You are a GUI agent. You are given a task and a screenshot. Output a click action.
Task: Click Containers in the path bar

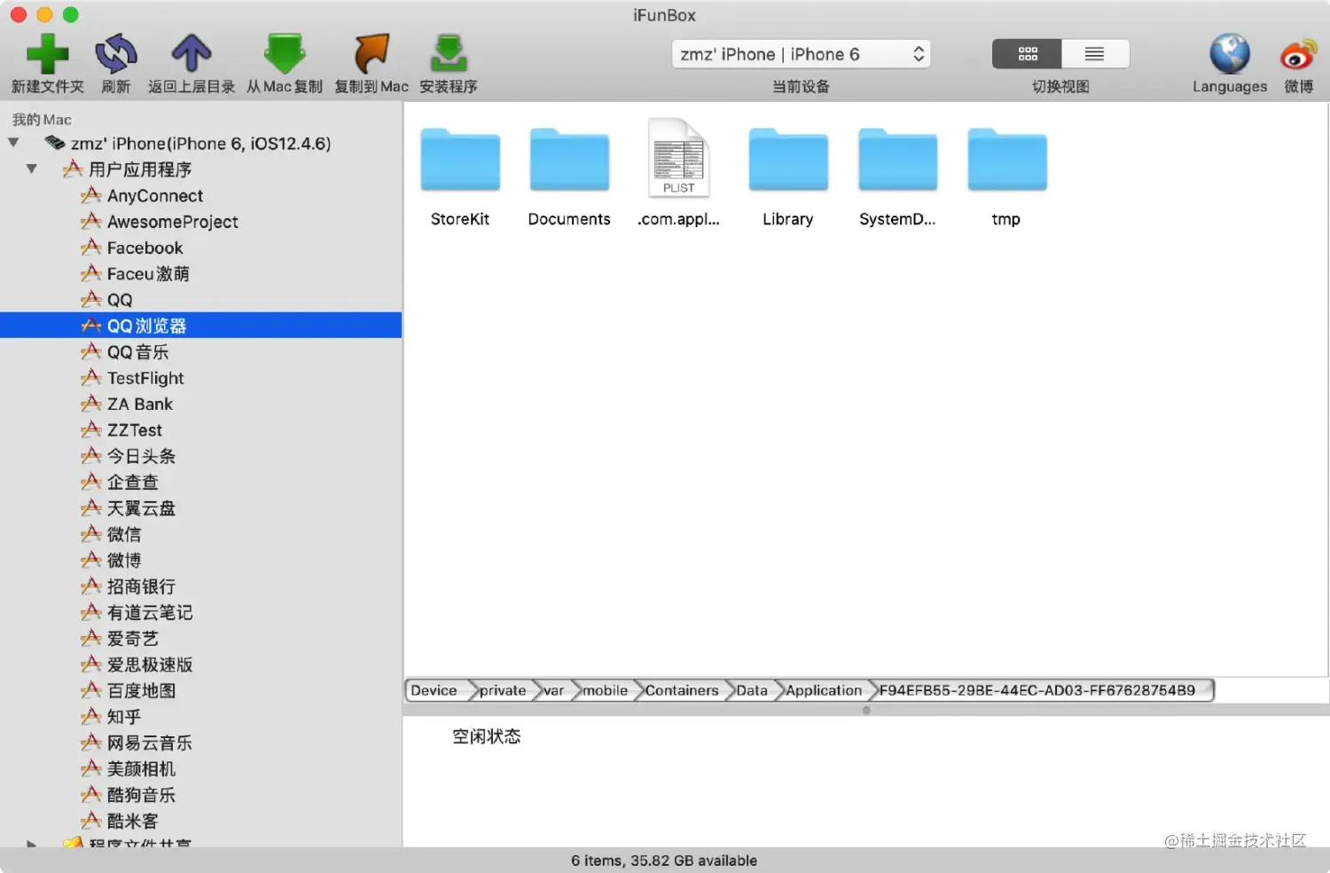coord(682,690)
